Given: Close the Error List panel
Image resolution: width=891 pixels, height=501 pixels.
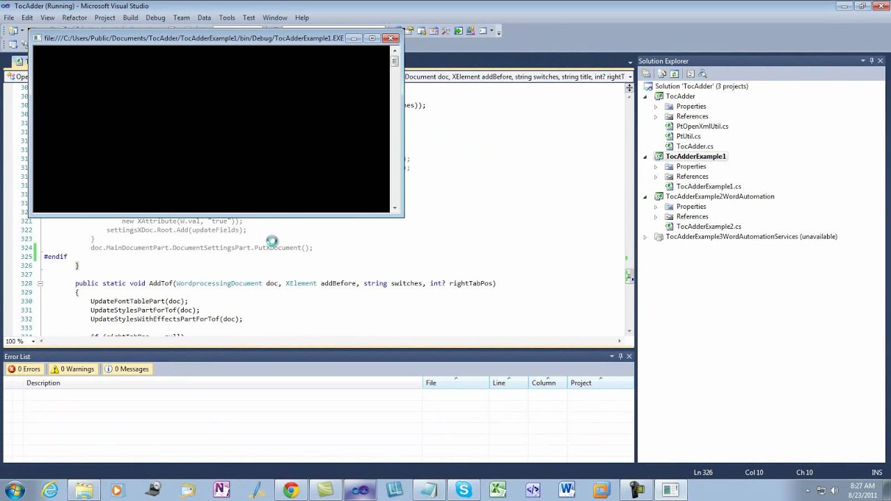Looking at the screenshot, I should (x=629, y=356).
